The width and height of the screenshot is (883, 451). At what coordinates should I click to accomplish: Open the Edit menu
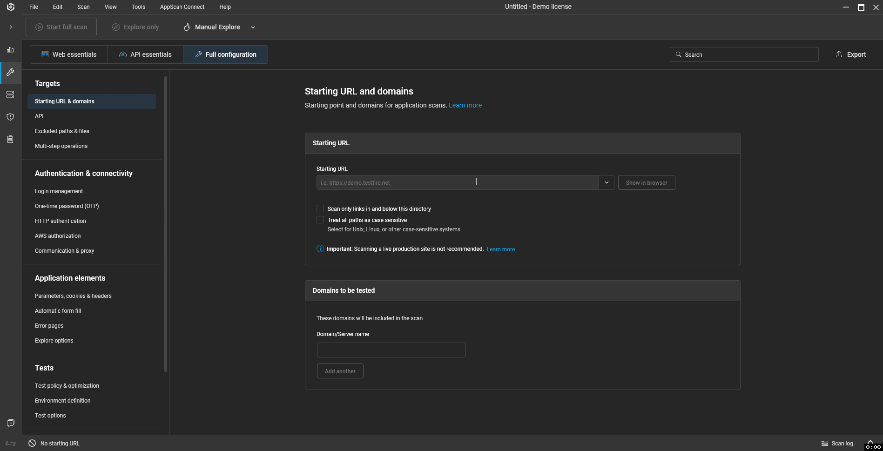click(58, 7)
